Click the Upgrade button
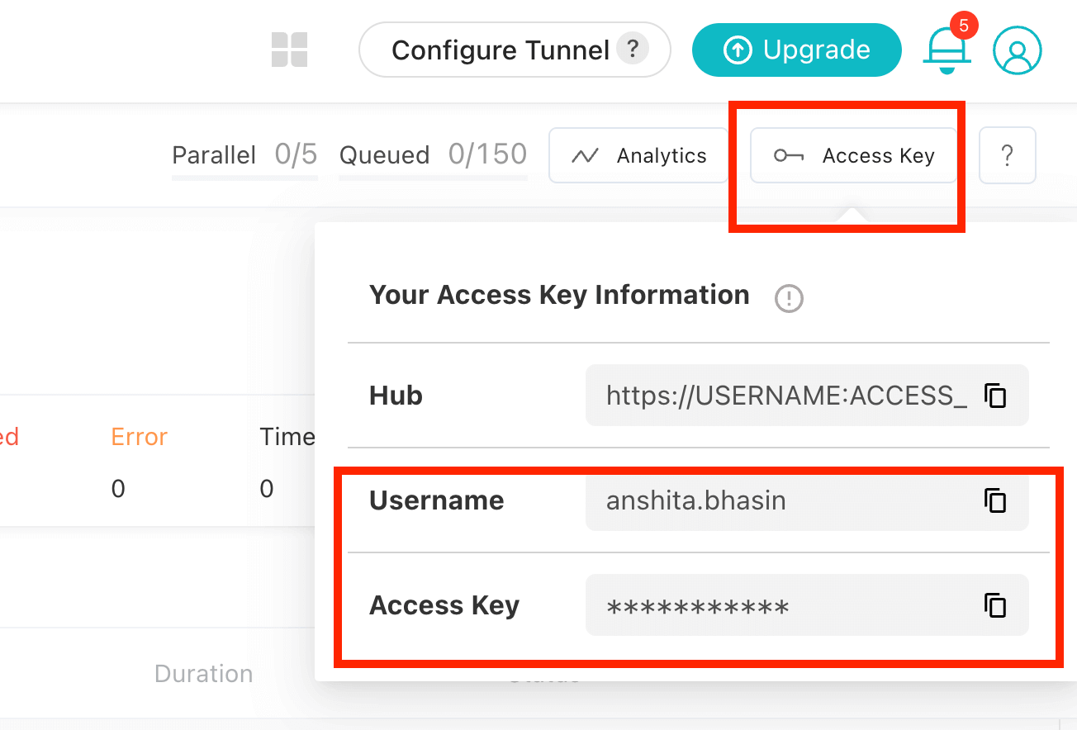 [795, 50]
